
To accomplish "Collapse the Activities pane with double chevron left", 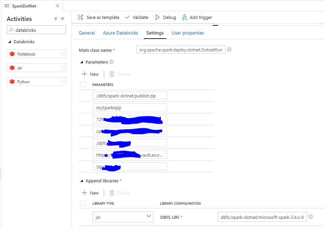I will [x=63, y=19].
